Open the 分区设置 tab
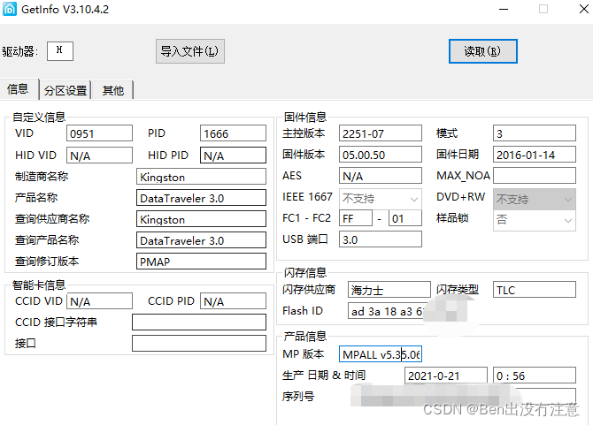The image size is (593, 425). pos(65,91)
